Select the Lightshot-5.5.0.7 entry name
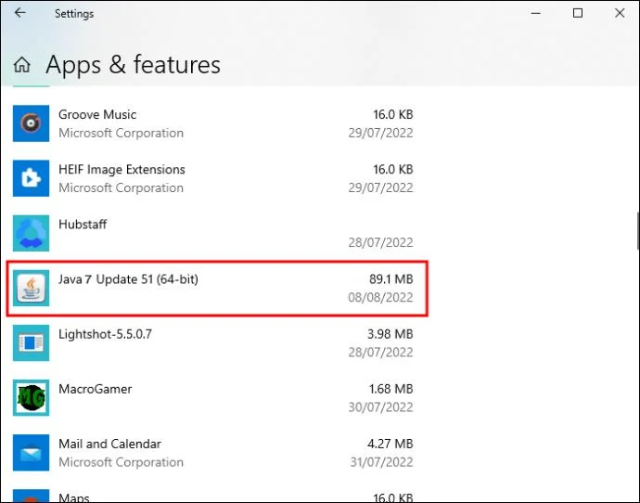Viewport: 640px width, 503px height. [x=105, y=334]
